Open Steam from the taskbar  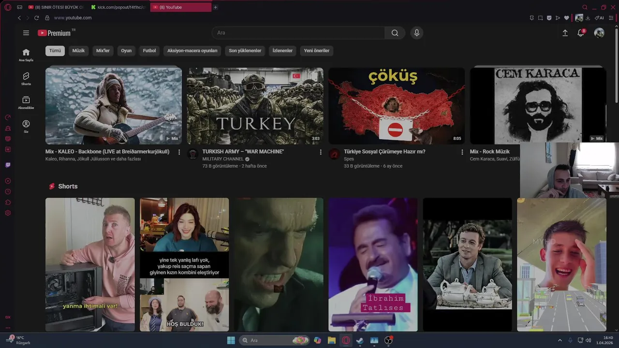point(360,340)
